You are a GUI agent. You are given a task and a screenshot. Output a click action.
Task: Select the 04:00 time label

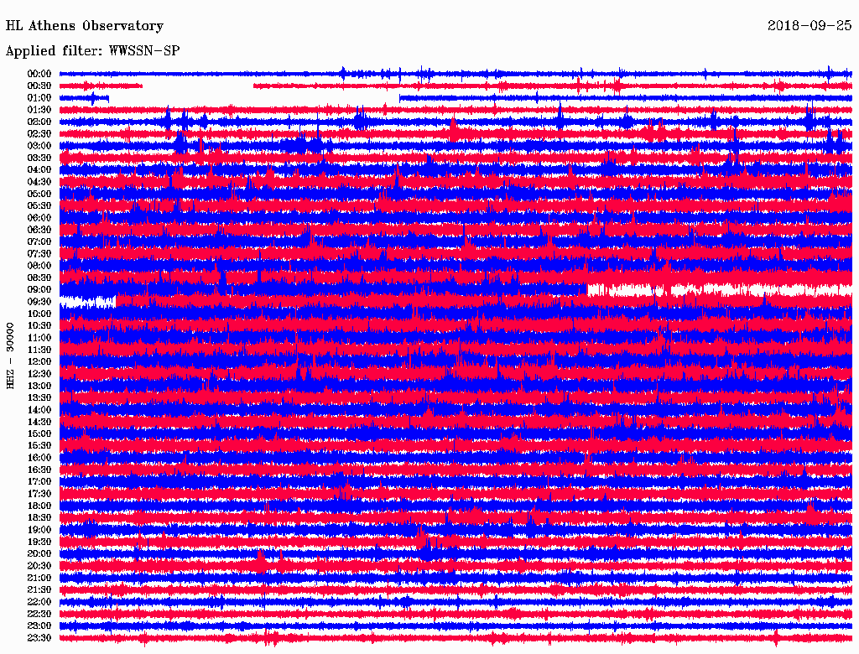(x=39, y=170)
